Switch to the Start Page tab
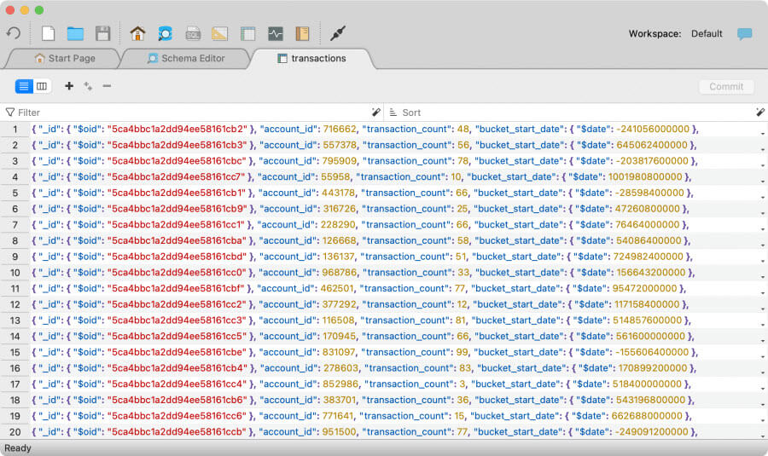This screenshot has width=768, height=456. pyautogui.click(x=65, y=59)
